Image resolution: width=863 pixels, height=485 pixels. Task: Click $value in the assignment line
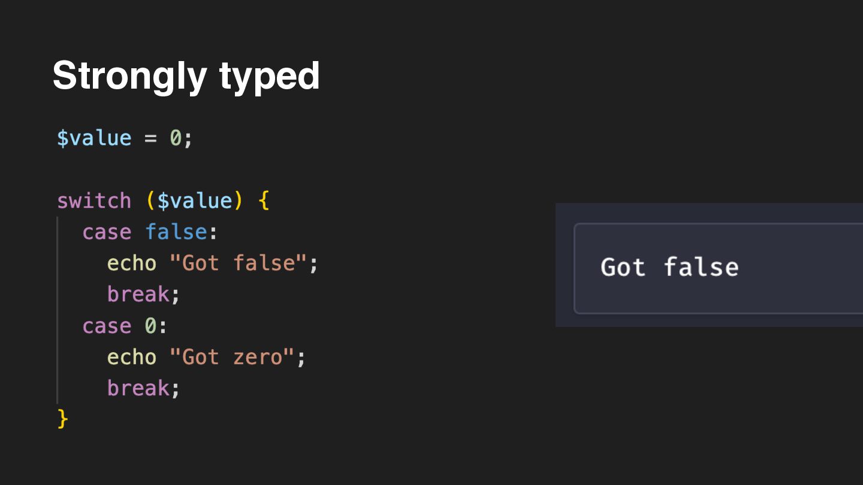click(94, 138)
